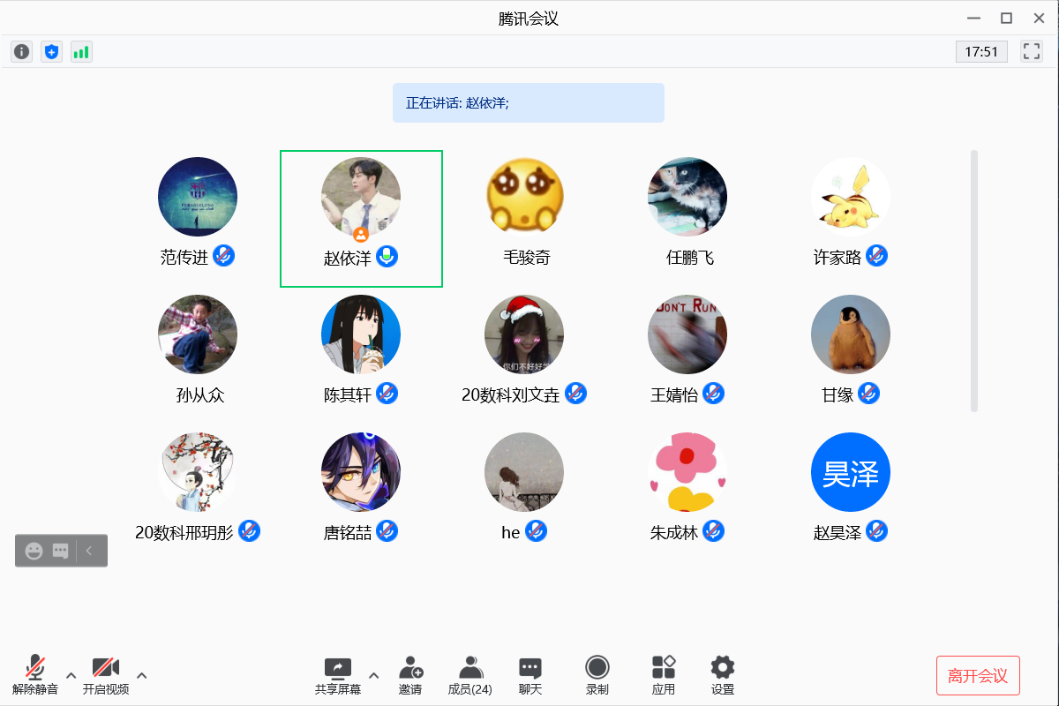Click 解除静音 to unmute microphone

35,675
